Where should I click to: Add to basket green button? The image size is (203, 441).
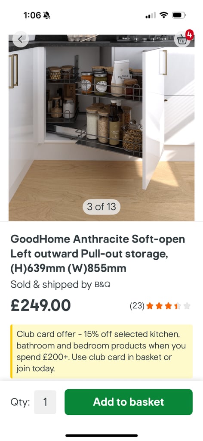[129, 402]
